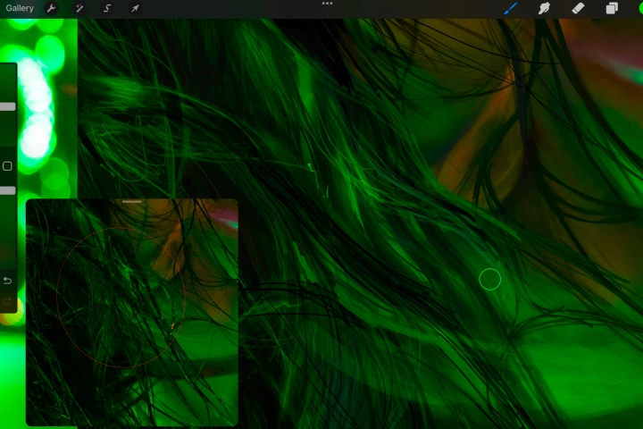This screenshot has width=643, height=429.
Task: Open the Layers panel
Action: point(612,8)
